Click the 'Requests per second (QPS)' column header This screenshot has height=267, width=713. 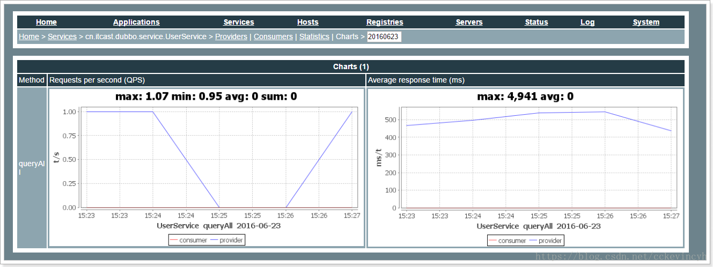pyautogui.click(x=207, y=80)
